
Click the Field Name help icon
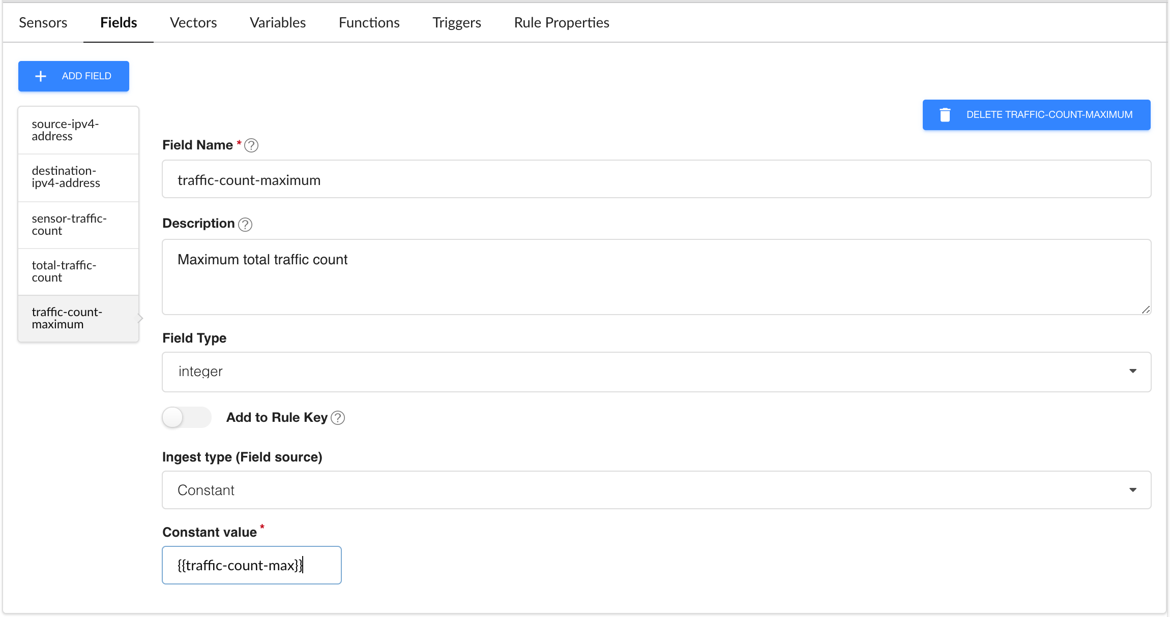(251, 146)
